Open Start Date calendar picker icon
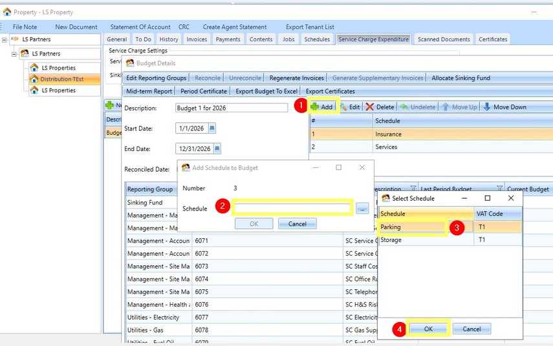The width and height of the screenshot is (553, 346). click(x=212, y=128)
